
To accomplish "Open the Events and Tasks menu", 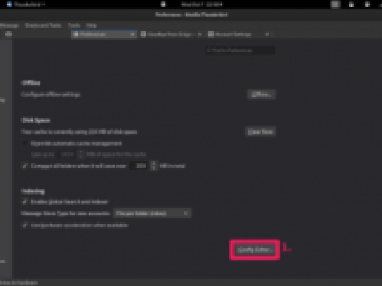I will [44, 25].
